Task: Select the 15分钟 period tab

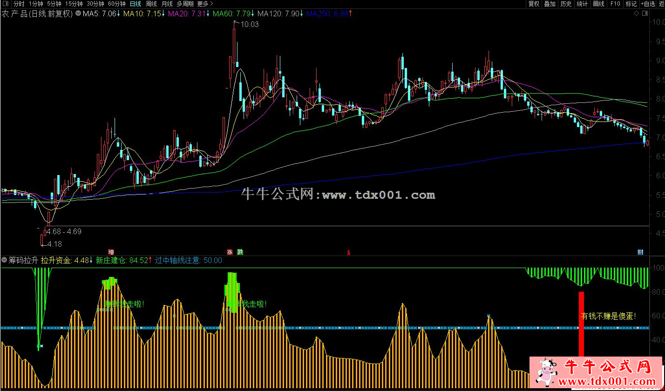Action: point(74,4)
